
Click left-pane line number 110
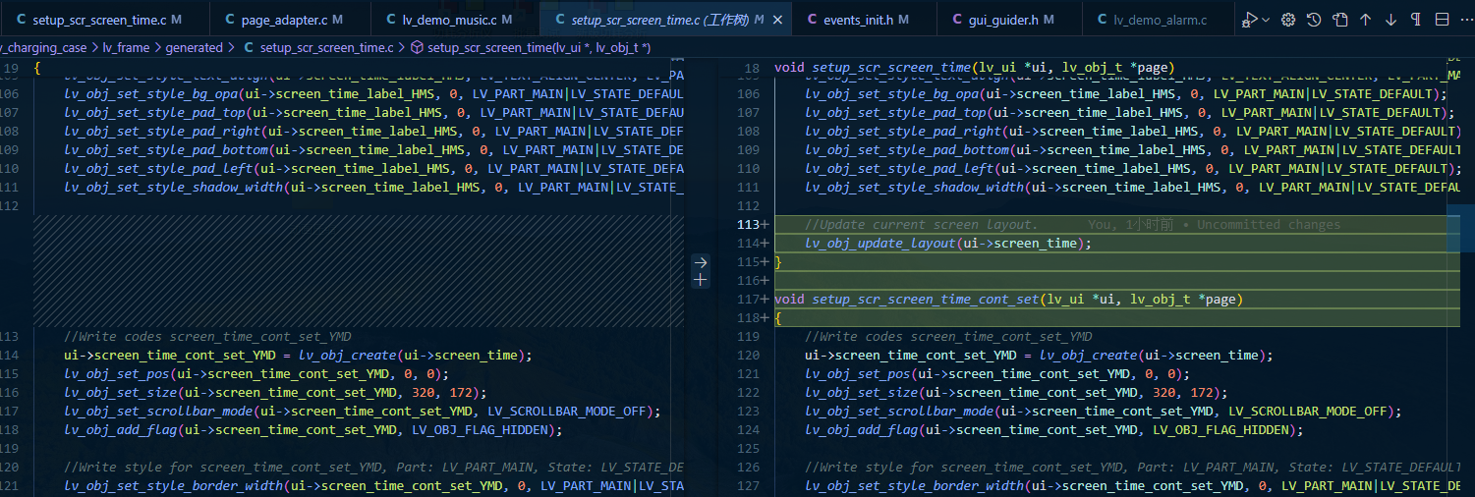click(9, 169)
